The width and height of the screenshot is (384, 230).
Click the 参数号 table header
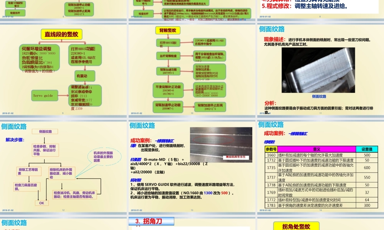tap(271, 149)
